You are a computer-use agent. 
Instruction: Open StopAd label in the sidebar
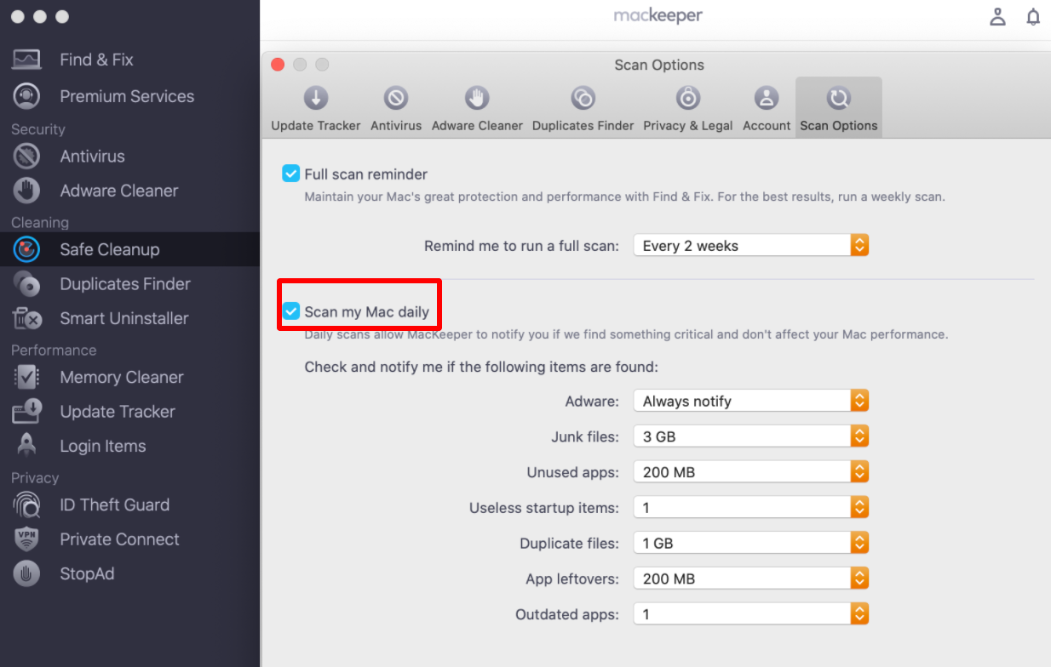[x=87, y=573]
